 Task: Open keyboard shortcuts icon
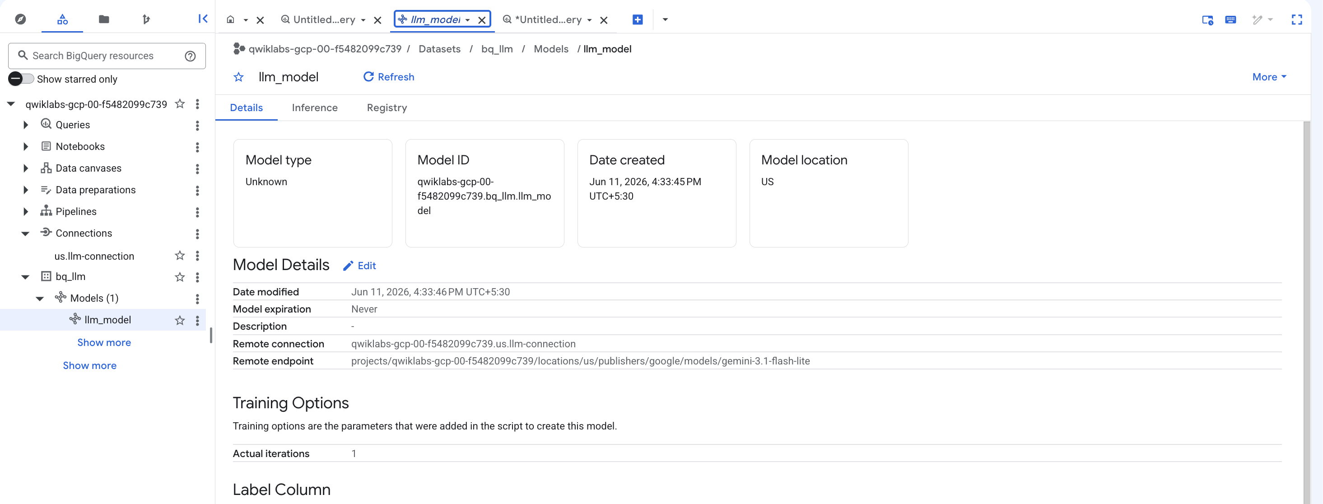(x=1230, y=19)
